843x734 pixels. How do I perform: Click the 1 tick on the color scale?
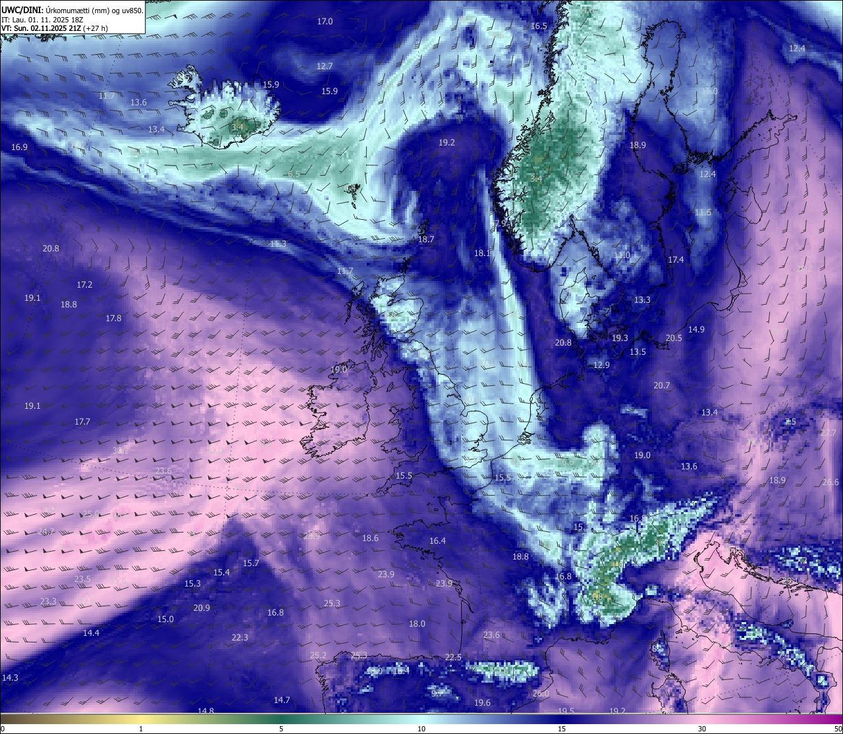141,729
